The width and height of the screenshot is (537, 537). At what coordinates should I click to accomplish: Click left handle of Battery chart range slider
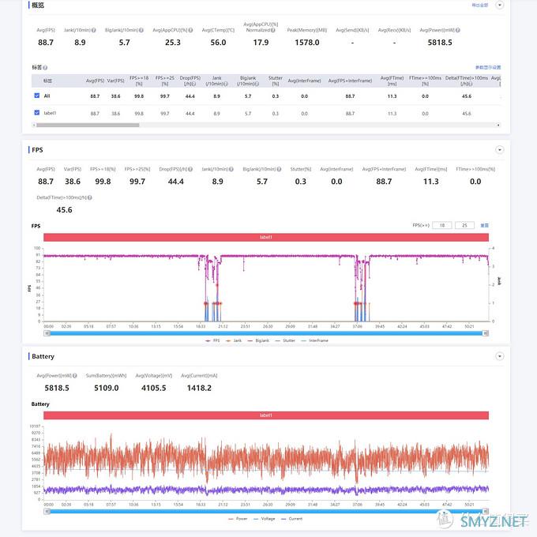[47, 511]
